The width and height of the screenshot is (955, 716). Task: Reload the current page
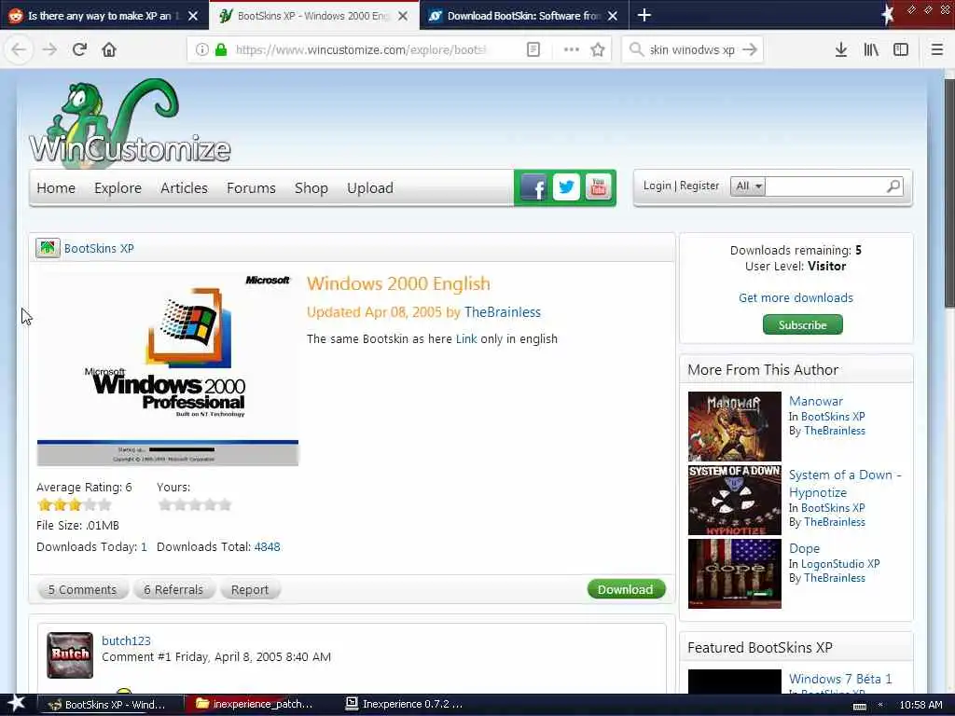click(x=79, y=49)
